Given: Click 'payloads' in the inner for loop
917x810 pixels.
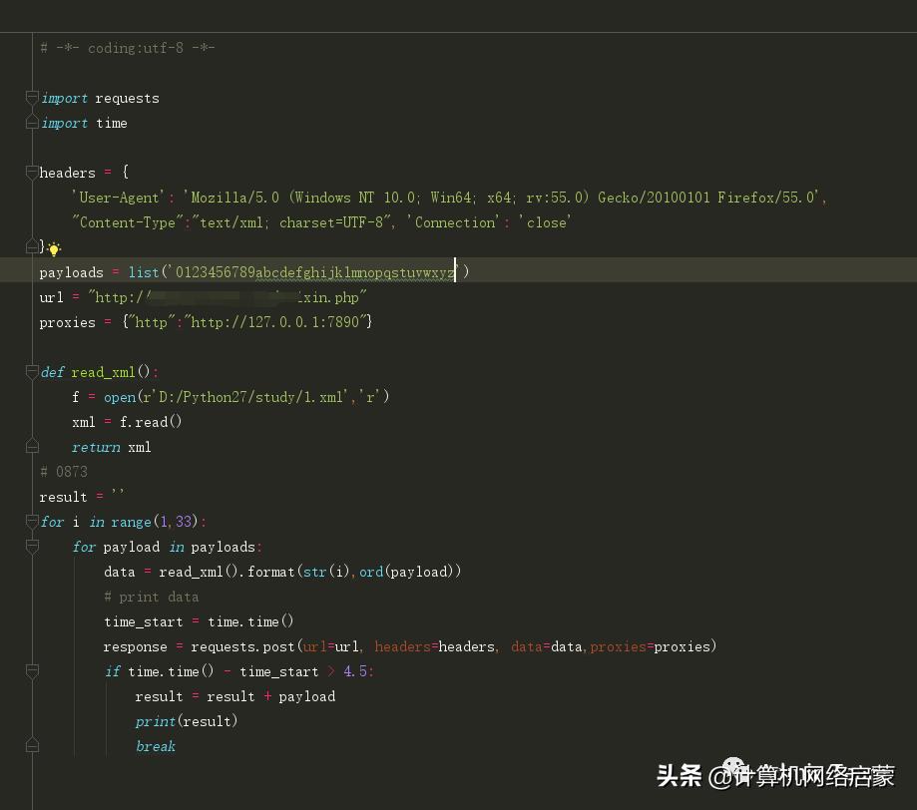Looking at the screenshot, I should (x=223, y=548).
